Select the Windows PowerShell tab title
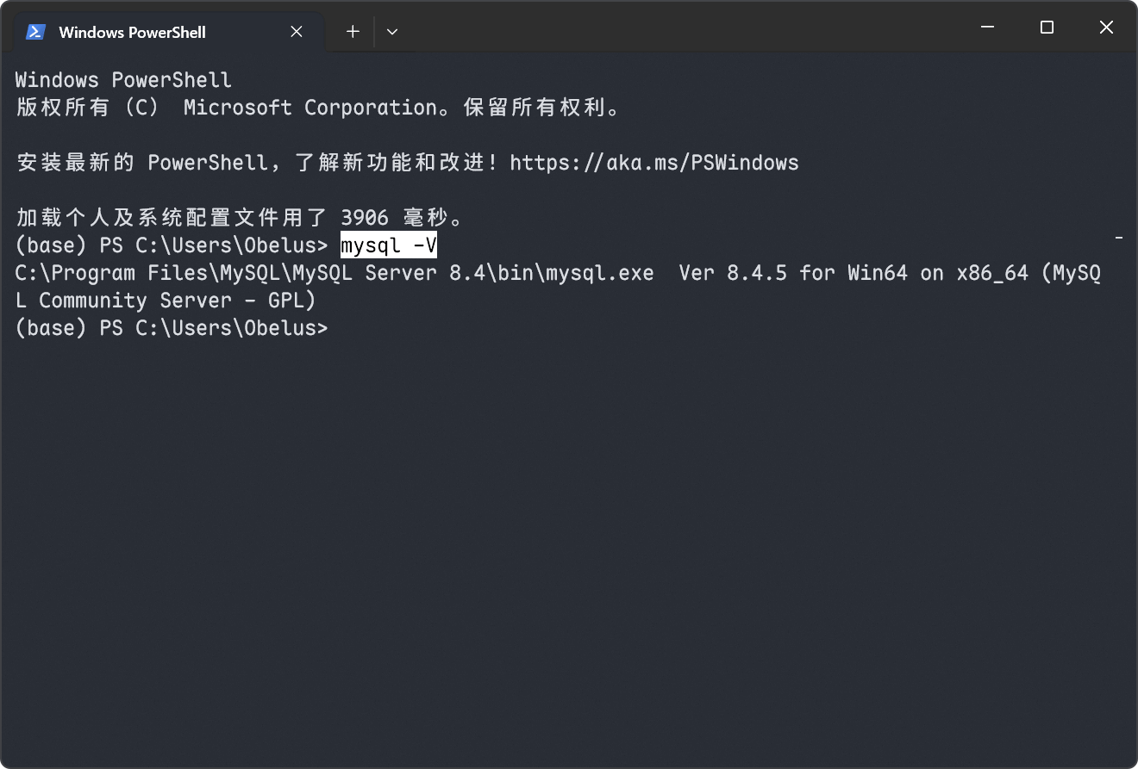The width and height of the screenshot is (1138, 769). tap(132, 32)
